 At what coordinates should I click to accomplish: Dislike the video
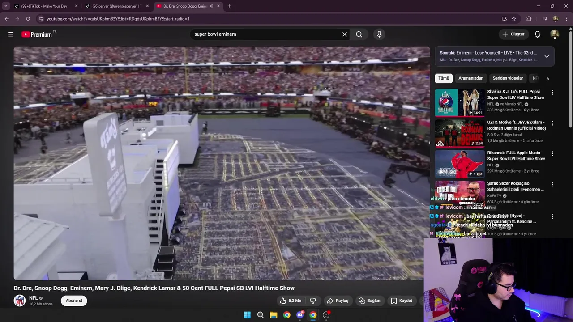tap(313, 301)
